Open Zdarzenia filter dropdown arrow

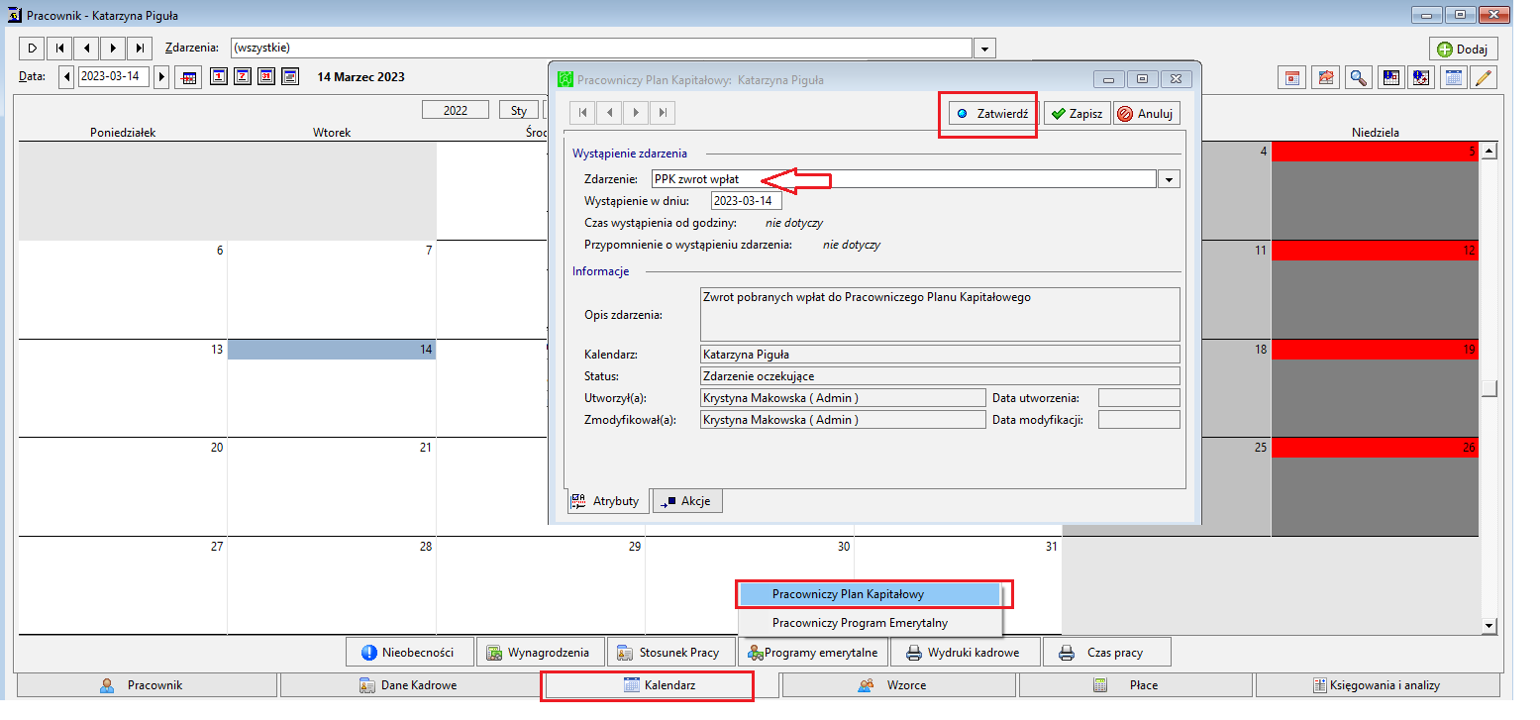[984, 48]
